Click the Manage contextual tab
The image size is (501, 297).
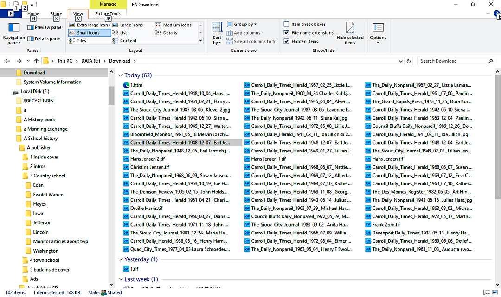click(x=108, y=4)
